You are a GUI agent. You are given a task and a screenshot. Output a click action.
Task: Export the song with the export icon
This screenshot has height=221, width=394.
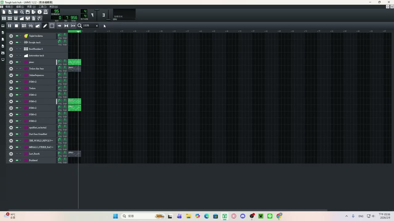click(x=34, y=12)
